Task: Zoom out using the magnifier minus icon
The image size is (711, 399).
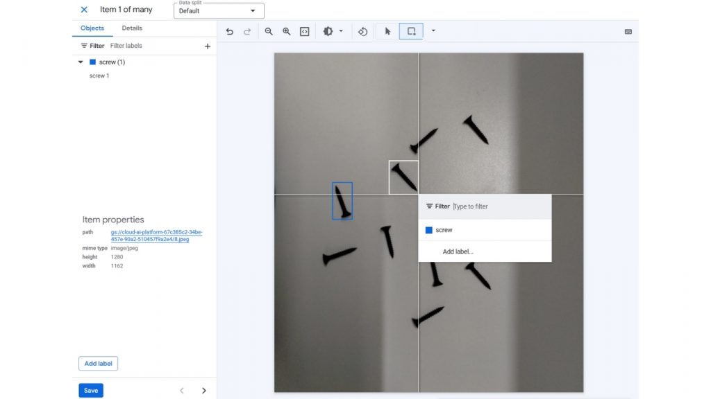Action: point(269,31)
